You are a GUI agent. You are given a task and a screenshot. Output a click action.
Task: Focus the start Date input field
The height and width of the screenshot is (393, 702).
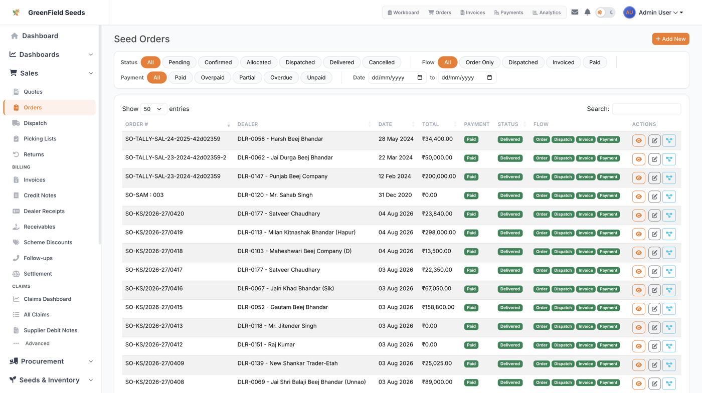(x=397, y=78)
